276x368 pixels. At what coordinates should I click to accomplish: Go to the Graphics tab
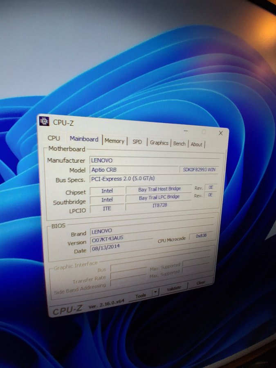[159, 143]
